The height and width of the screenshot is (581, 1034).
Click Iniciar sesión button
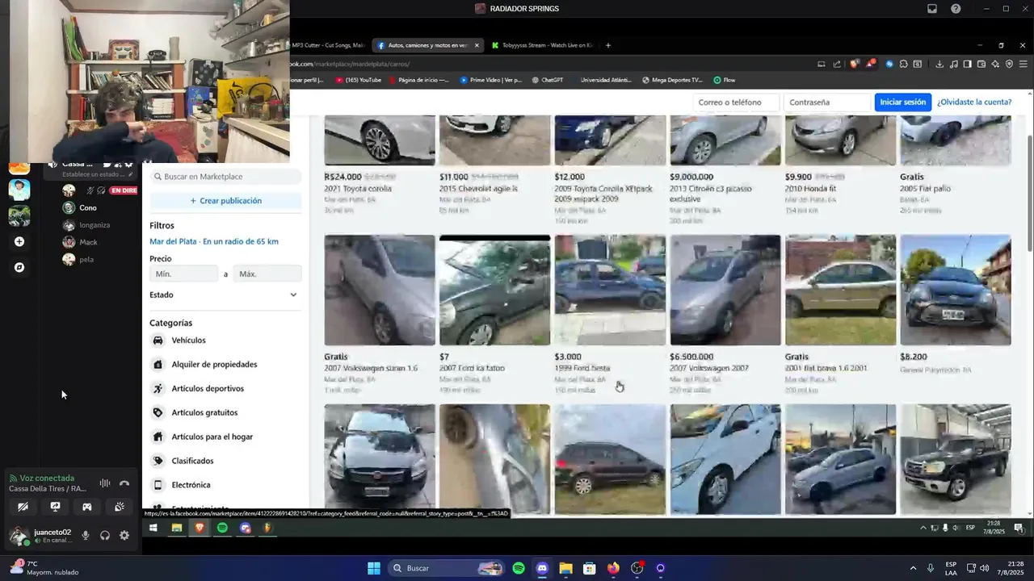[x=902, y=102]
